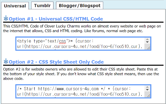Screen dimensions: 166x104
Task: Click the Option #1 Universal CSS/HTML Code heading
Action: 56,19
